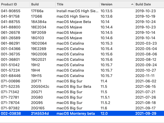
Task: Select build 19H2 cell
Action: tap(36, 65)
